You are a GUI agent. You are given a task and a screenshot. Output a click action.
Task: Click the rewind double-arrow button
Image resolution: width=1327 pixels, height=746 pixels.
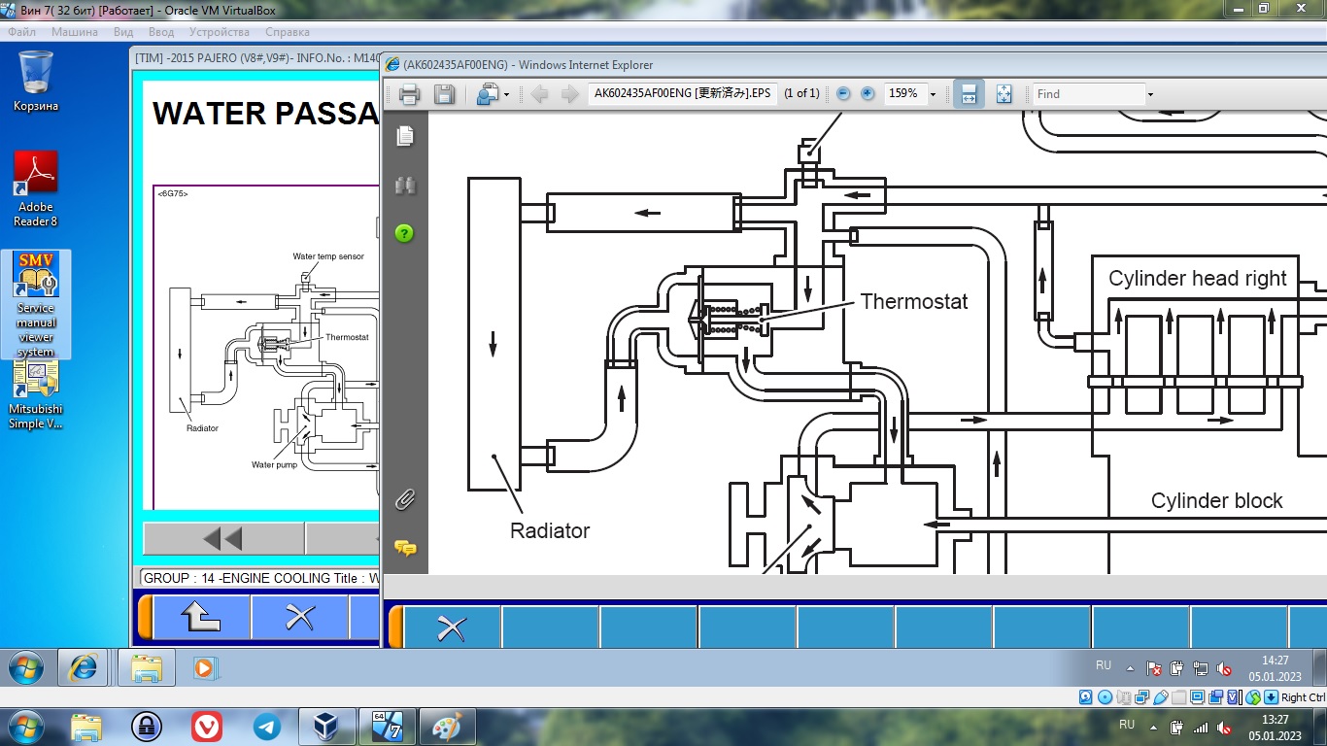[x=222, y=538]
